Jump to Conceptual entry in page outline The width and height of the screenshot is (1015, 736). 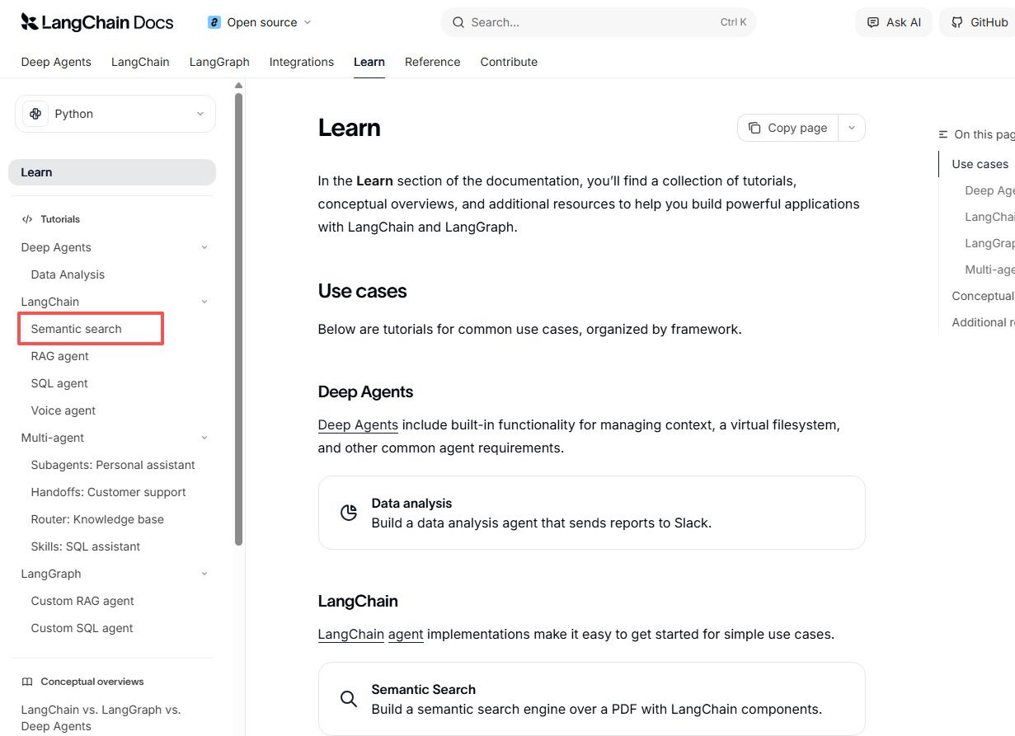[983, 296]
